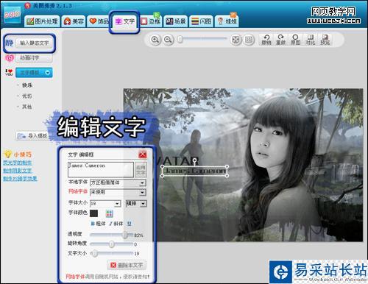The width and height of the screenshot is (368, 284).
Task: Switch to the 美容 tab
Action: tap(74, 21)
